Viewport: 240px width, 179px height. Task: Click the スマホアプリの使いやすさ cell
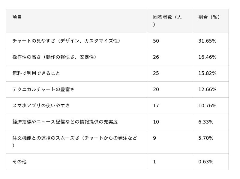pos(41,106)
